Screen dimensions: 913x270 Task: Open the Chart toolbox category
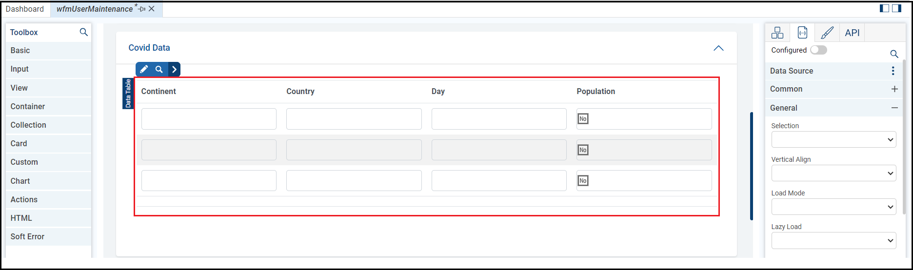(x=20, y=181)
